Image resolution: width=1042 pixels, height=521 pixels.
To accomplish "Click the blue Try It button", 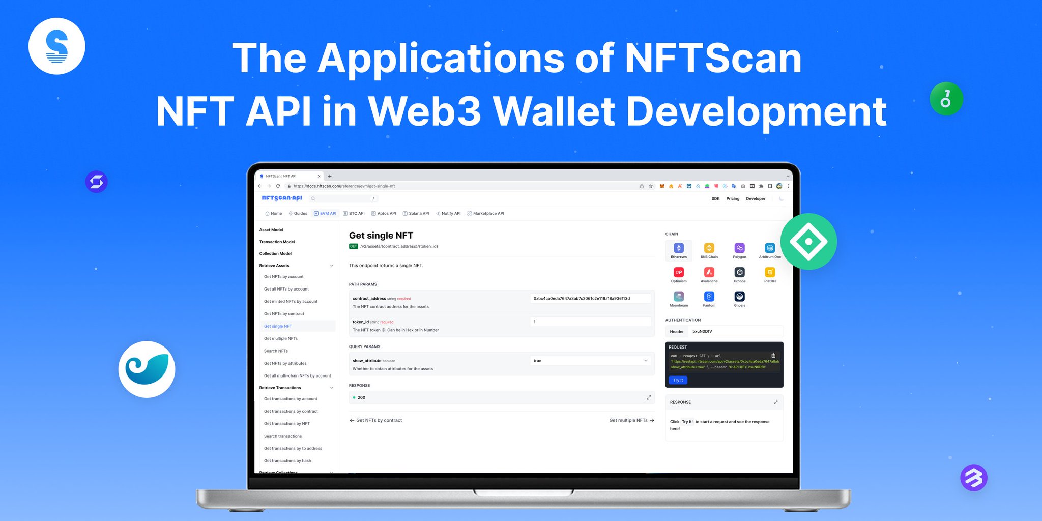I will 678,380.
